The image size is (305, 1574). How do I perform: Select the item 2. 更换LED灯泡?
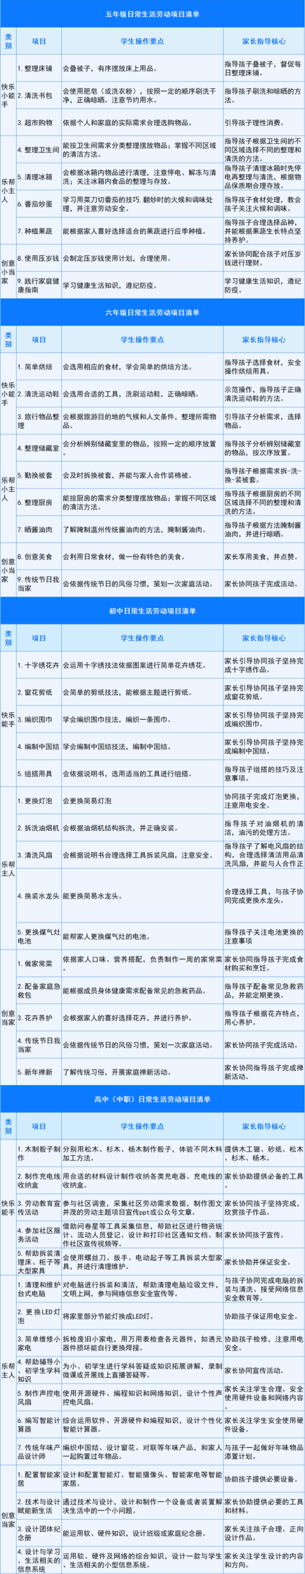(38, 1316)
